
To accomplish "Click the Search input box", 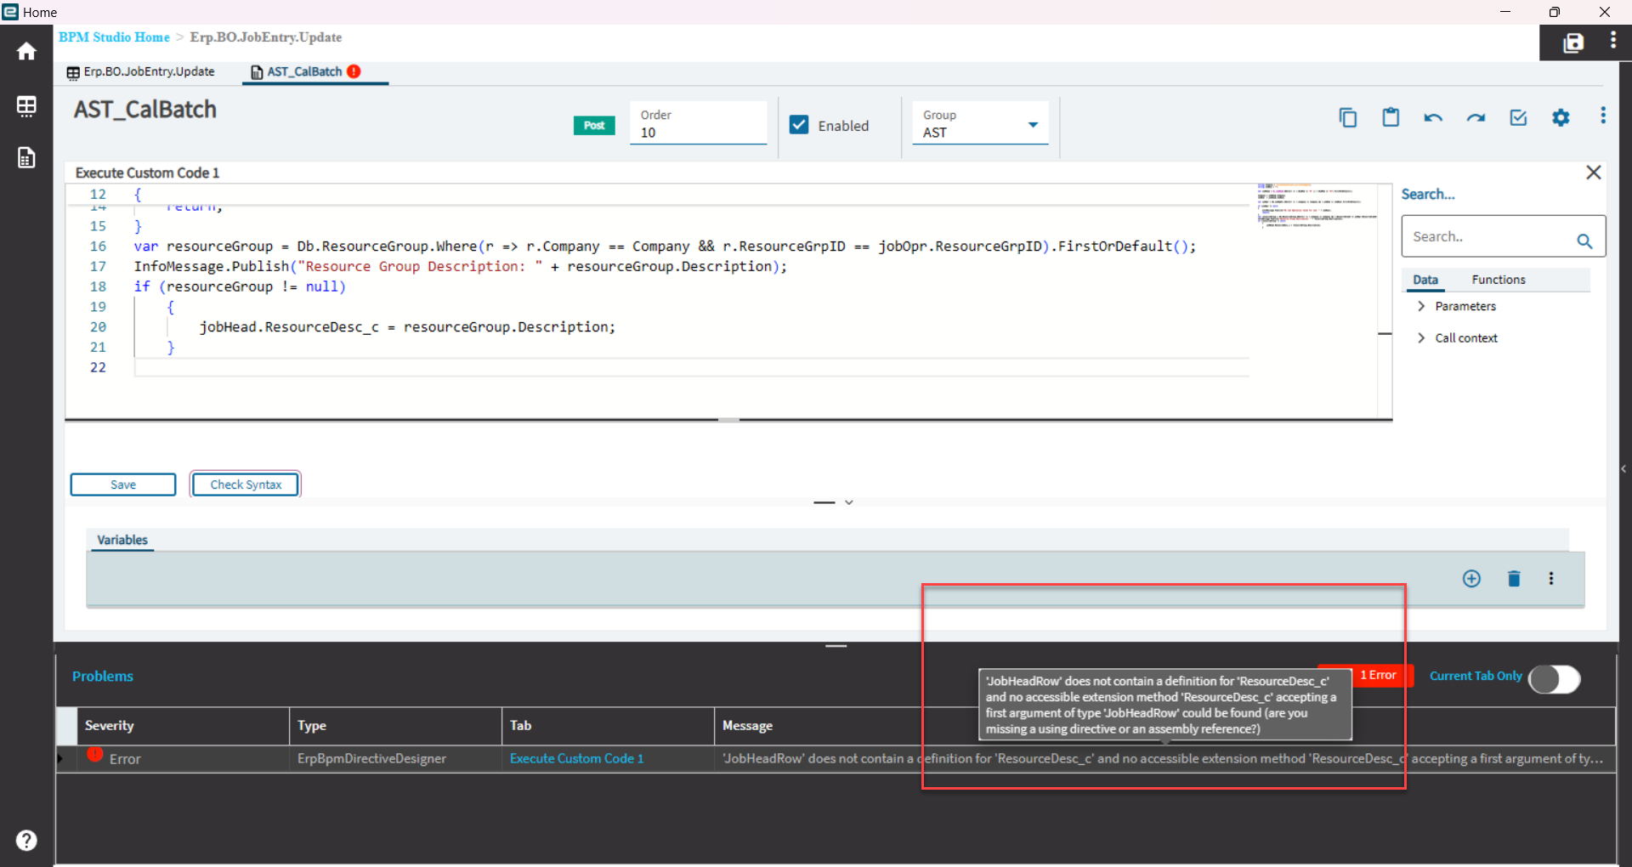I will click(x=1503, y=236).
